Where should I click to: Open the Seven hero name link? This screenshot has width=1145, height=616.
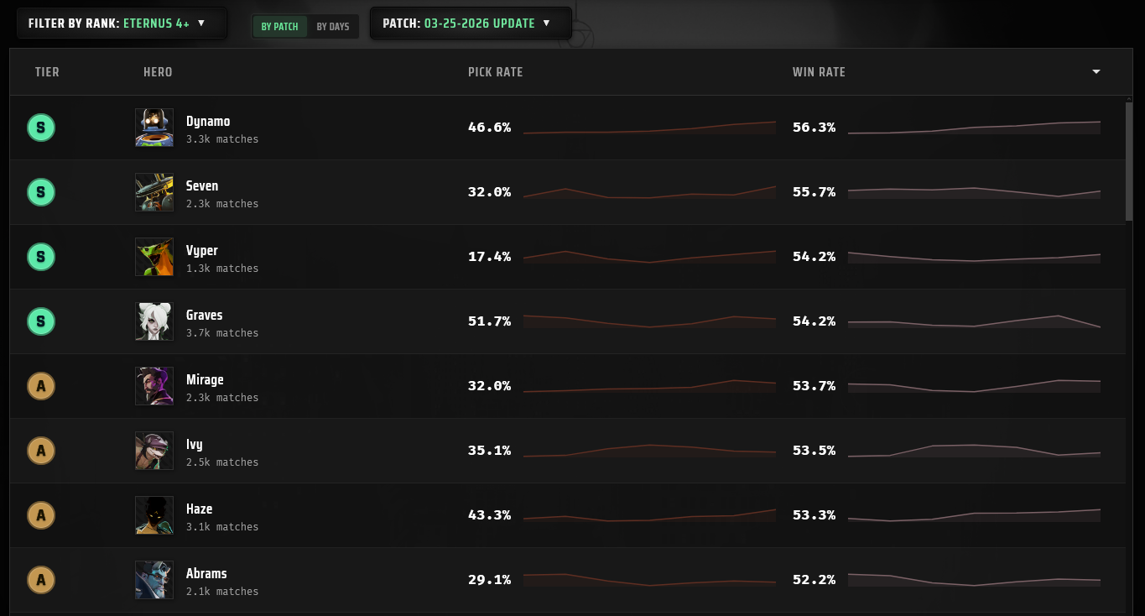click(202, 185)
